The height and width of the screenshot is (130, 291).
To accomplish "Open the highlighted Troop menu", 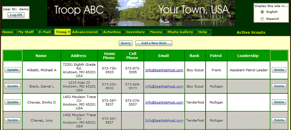I will point(62,32).
